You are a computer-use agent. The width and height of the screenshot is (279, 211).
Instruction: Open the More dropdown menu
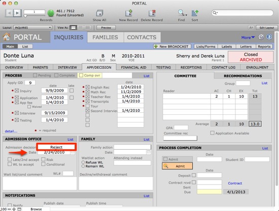(248, 37)
